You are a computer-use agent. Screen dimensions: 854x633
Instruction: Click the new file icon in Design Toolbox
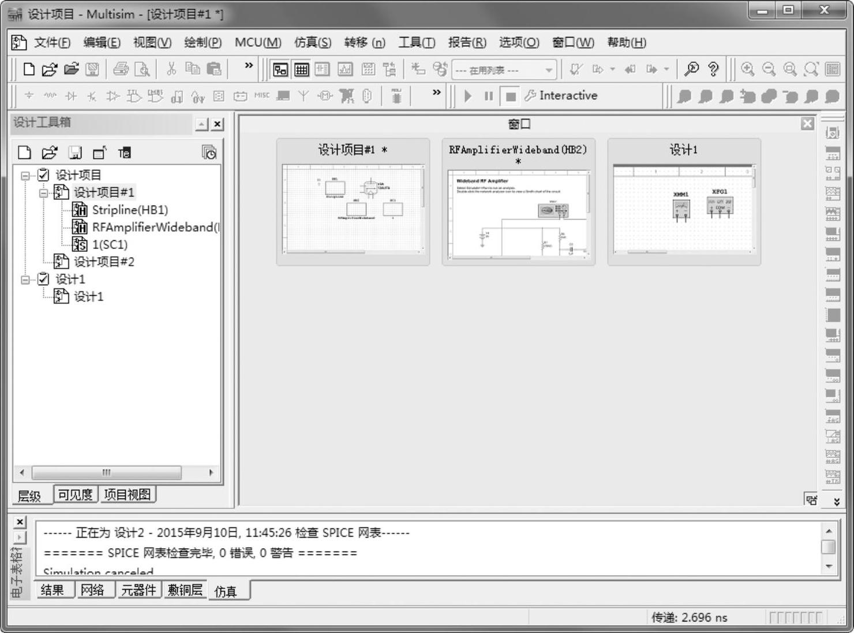(x=24, y=152)
